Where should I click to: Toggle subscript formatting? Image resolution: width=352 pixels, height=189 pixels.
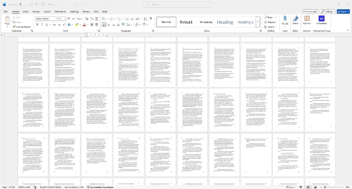coord(59,24)
